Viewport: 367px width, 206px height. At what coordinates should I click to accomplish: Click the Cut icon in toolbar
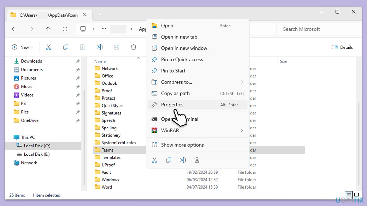48,47
